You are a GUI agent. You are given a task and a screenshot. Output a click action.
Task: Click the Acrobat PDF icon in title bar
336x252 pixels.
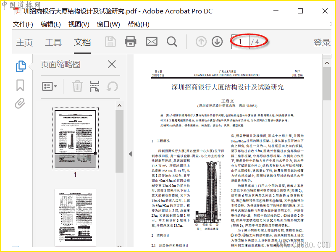click(17, 11)
